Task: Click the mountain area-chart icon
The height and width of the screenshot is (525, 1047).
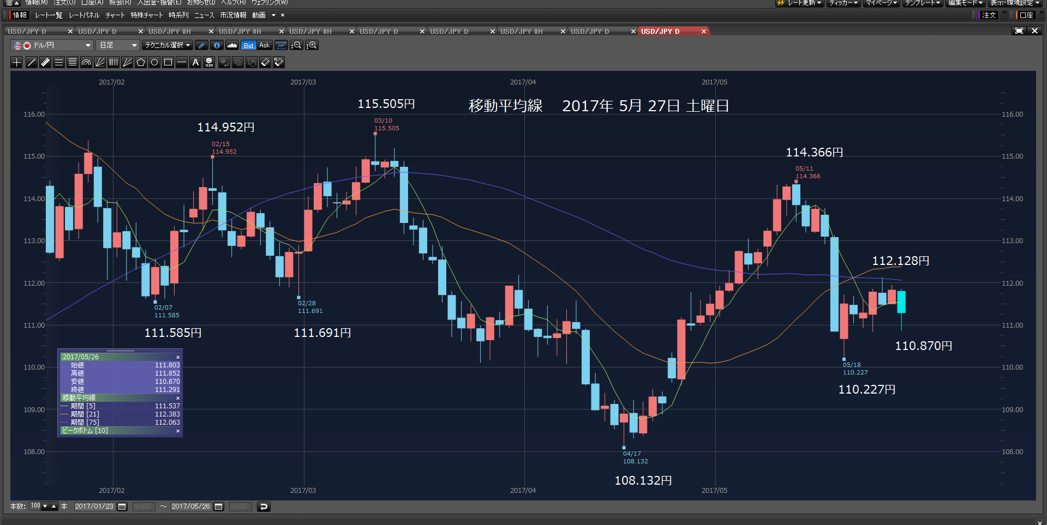Action: [232, 45]
